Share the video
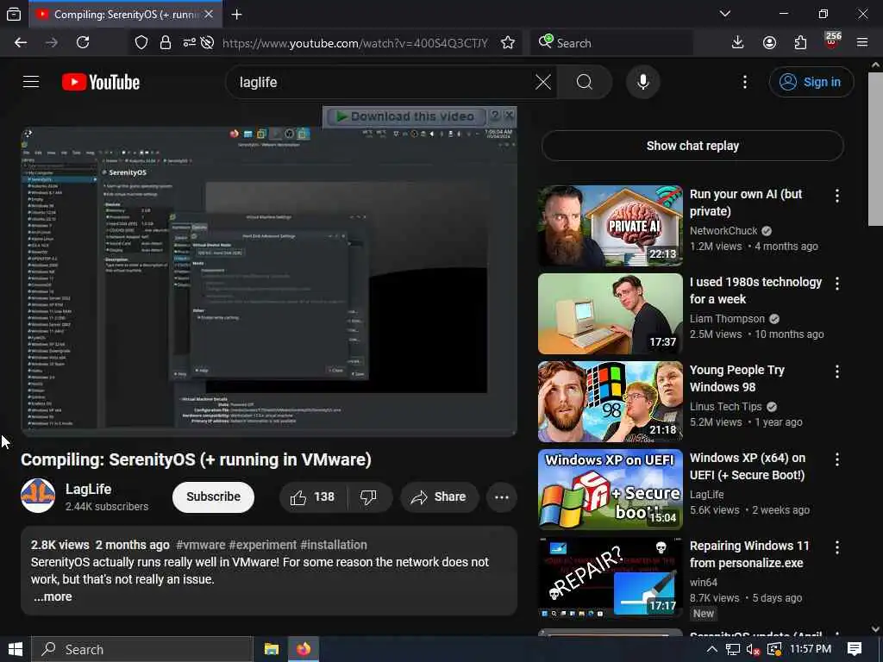Screen dimensions: 883x662 (x=439, y=497)
